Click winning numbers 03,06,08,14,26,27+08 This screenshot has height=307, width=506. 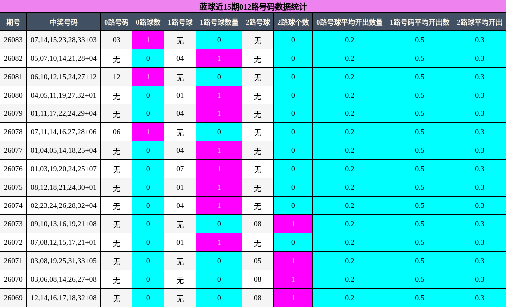pyautogui.click(x=64, y=279)
